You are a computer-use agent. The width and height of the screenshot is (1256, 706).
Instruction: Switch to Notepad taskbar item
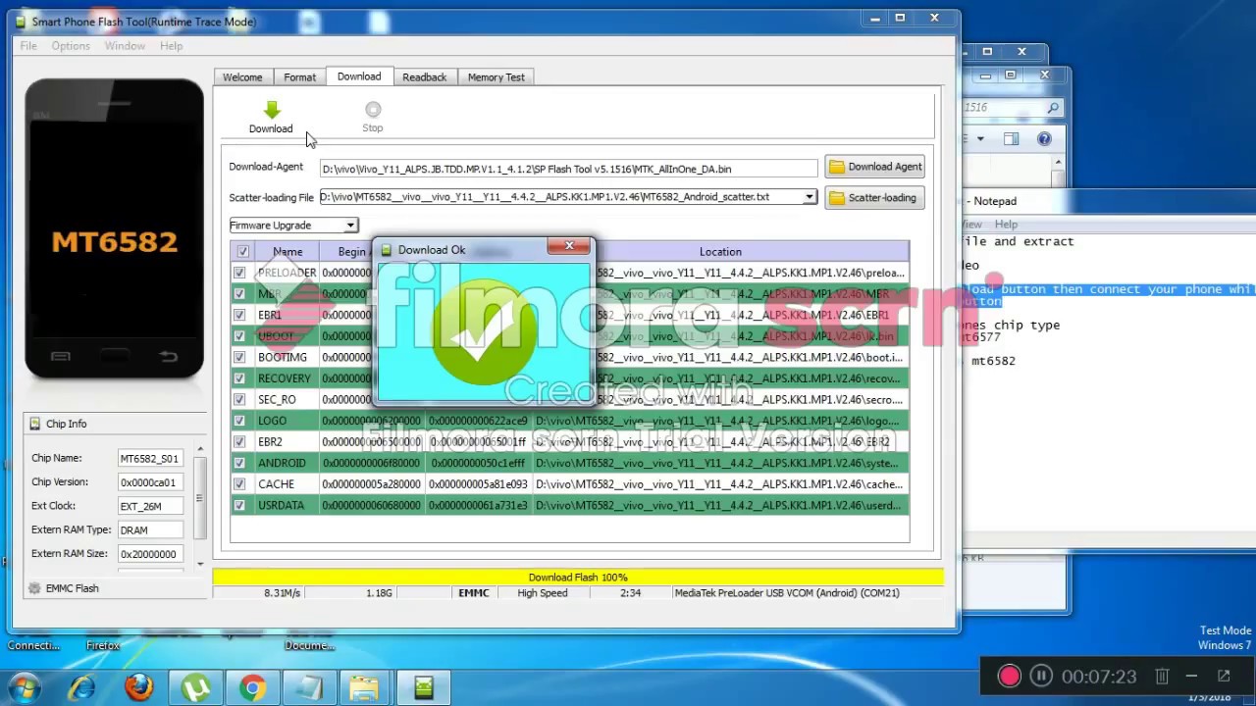pyautogui.click(x=309, y=688)
